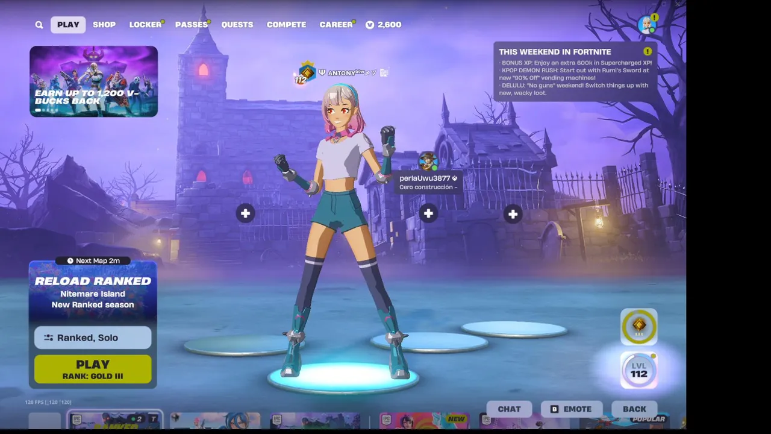Image resolution: width=771 pixels, height=434 pixels.
Task: Switch to the PASSES tab
Action: tap(192, 25)
